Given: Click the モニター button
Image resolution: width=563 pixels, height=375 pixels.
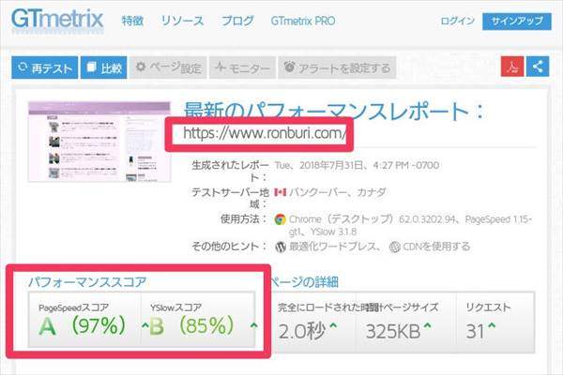Looking at the screenshot, I should pos(242,67).
